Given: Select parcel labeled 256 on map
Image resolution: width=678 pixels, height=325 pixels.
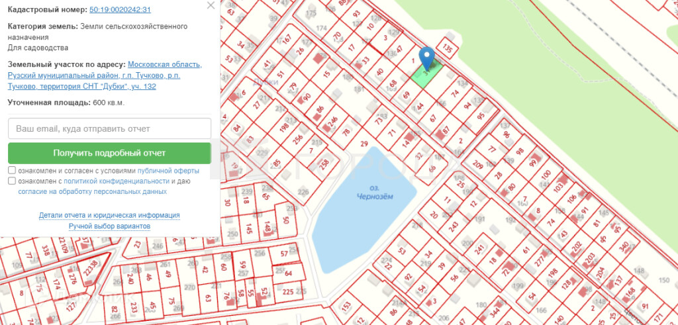Looking at the screenshot, I should click(x=298, y=140).
